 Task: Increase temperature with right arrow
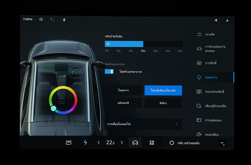(x=122, y=142)
